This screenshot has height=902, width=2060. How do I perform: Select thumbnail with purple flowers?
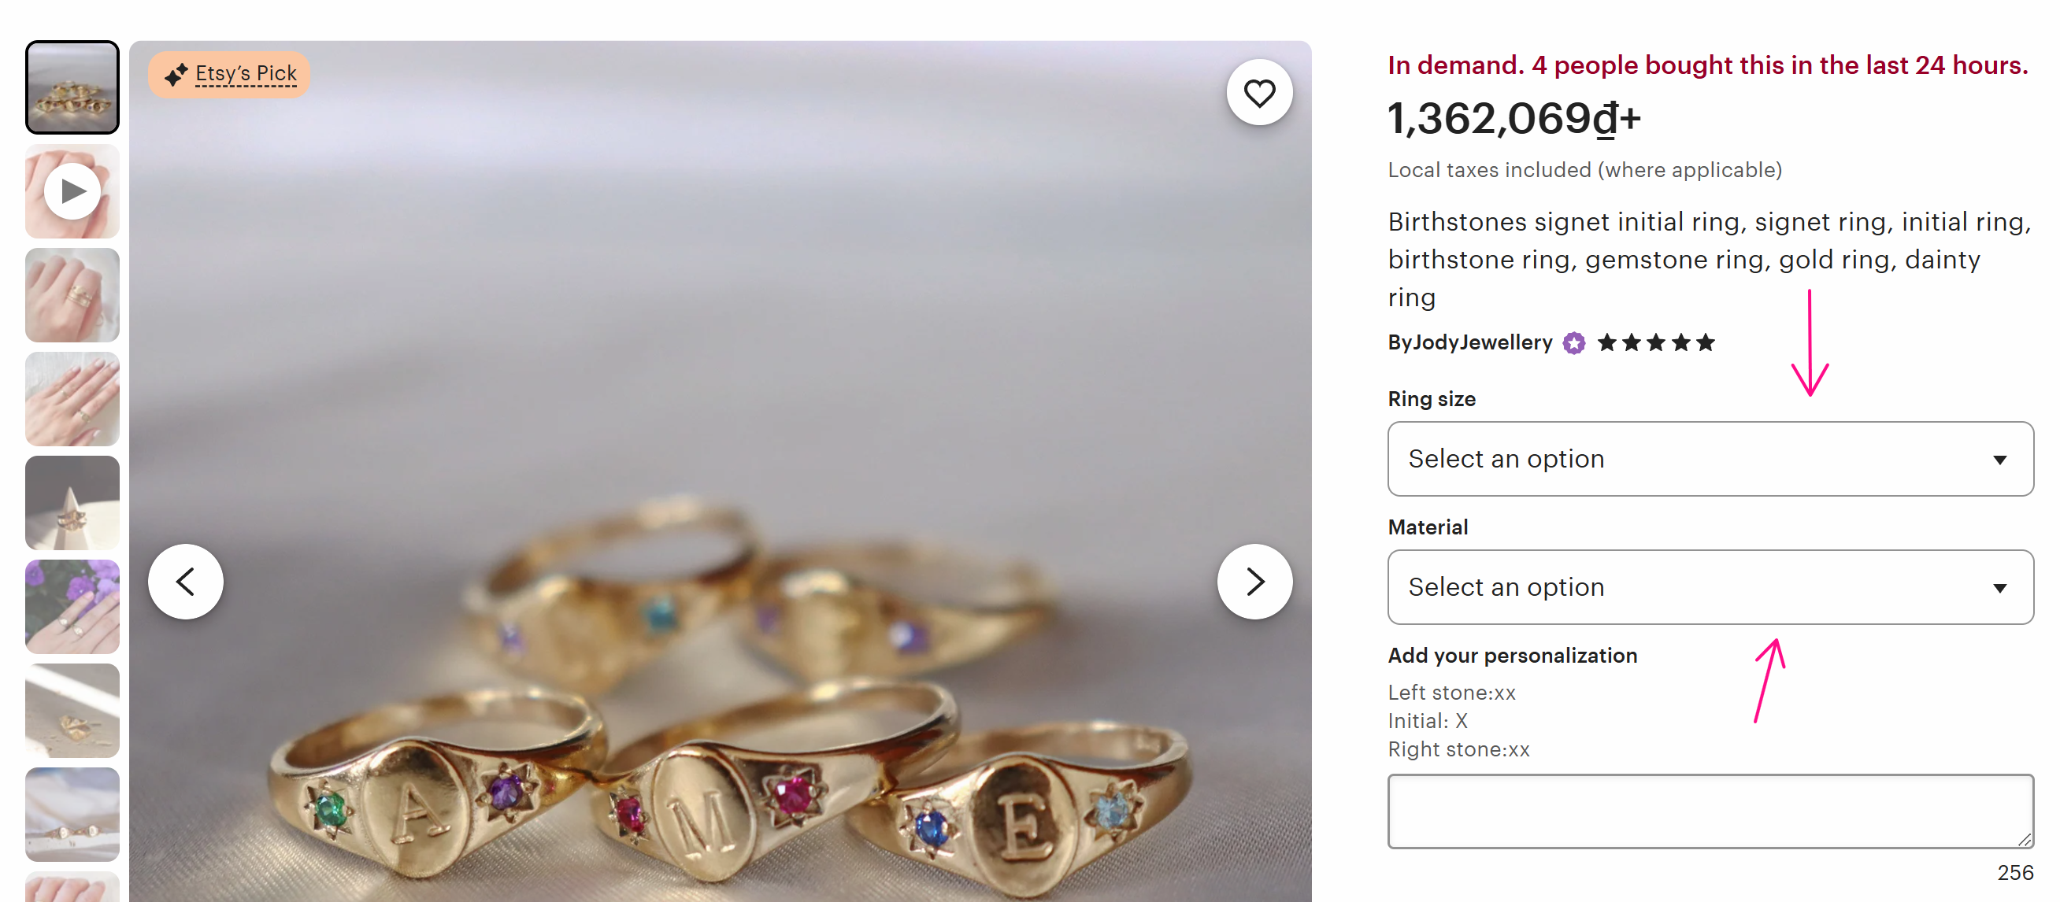(72, 607)
